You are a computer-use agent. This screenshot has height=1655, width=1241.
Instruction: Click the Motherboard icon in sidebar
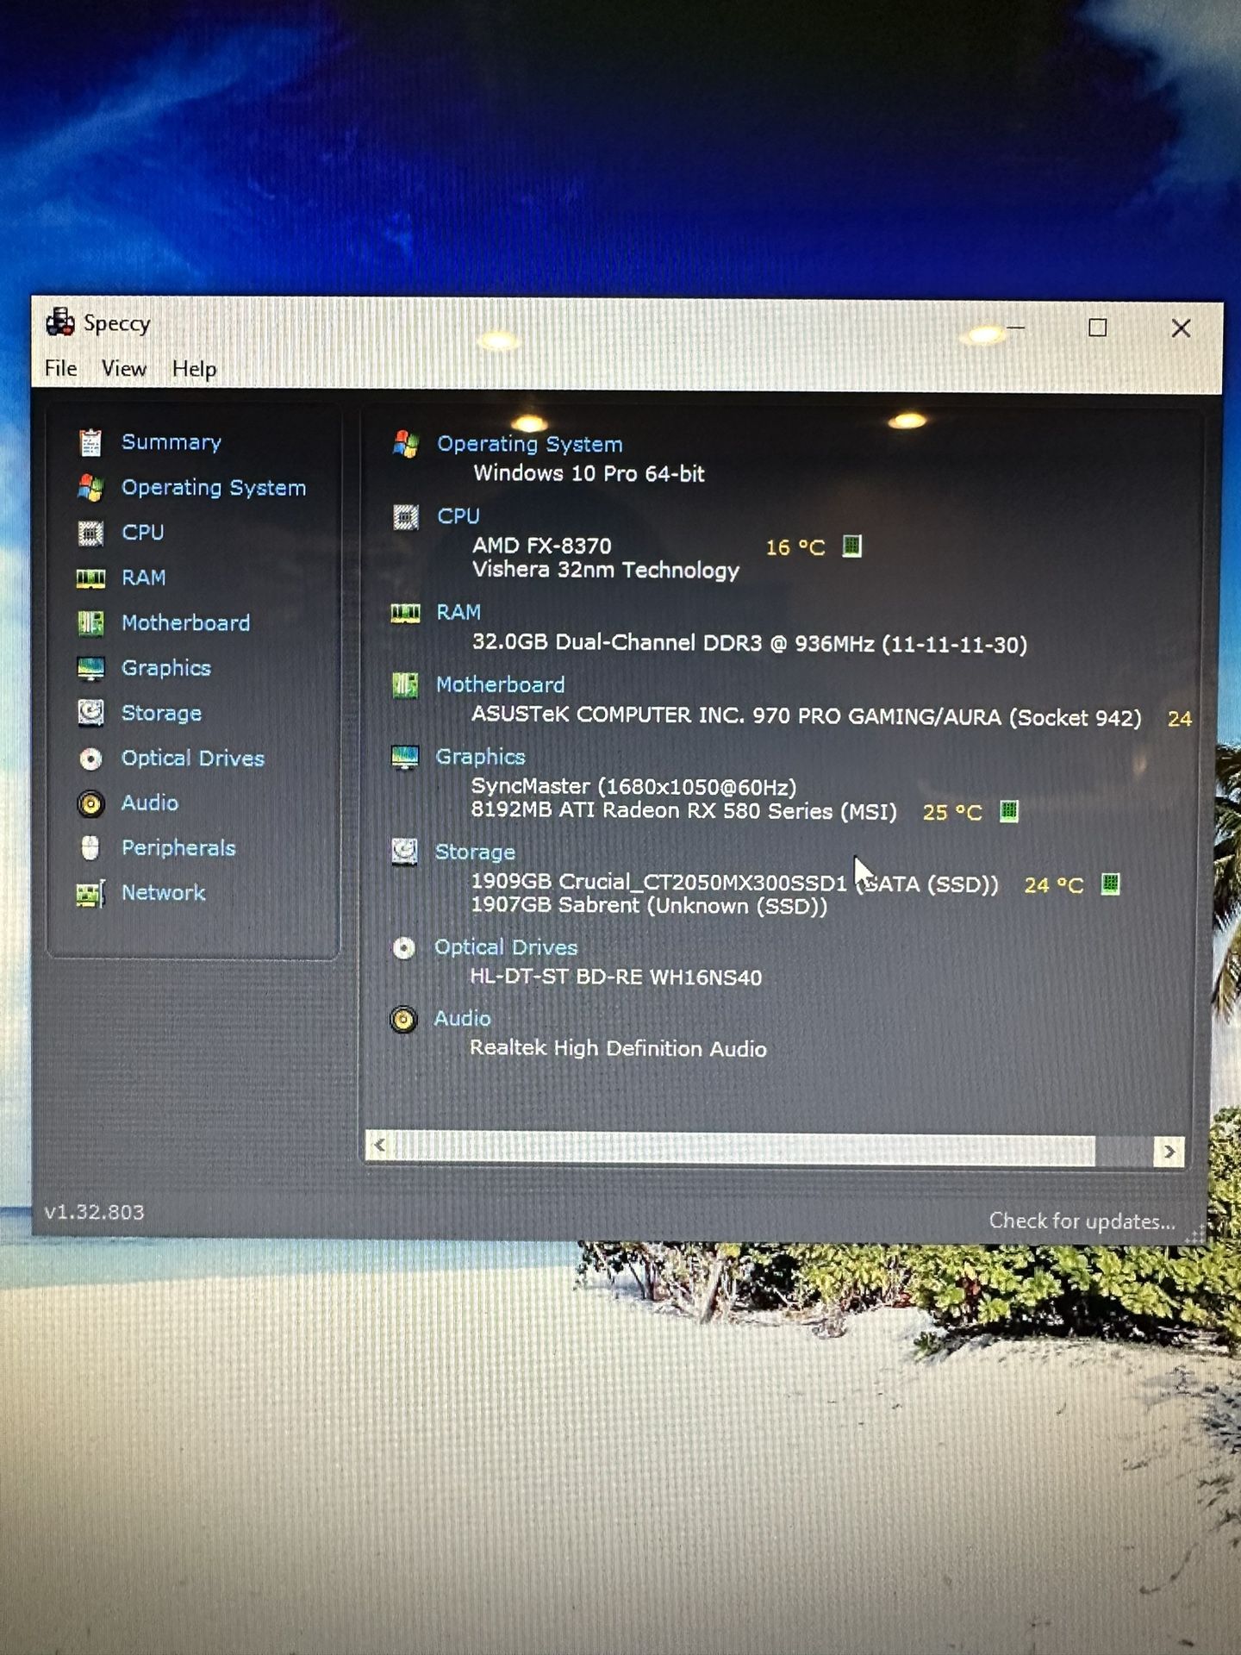point(90,622)
